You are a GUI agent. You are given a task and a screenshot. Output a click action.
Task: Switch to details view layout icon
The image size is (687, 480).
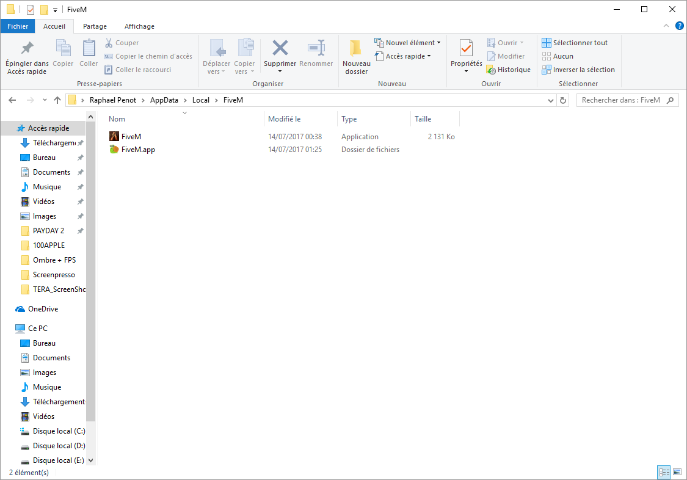click(x=664, y=472)
